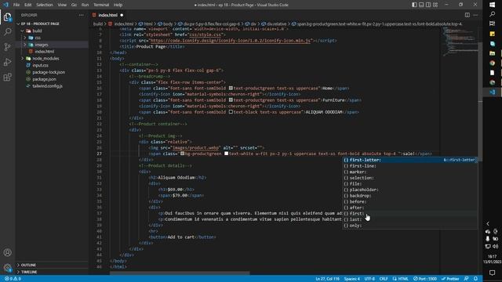Image resolution: width=502 pixels, height=282 pixels.
Task: Open Windows taskbar search
Action: [x=493, y=14]
